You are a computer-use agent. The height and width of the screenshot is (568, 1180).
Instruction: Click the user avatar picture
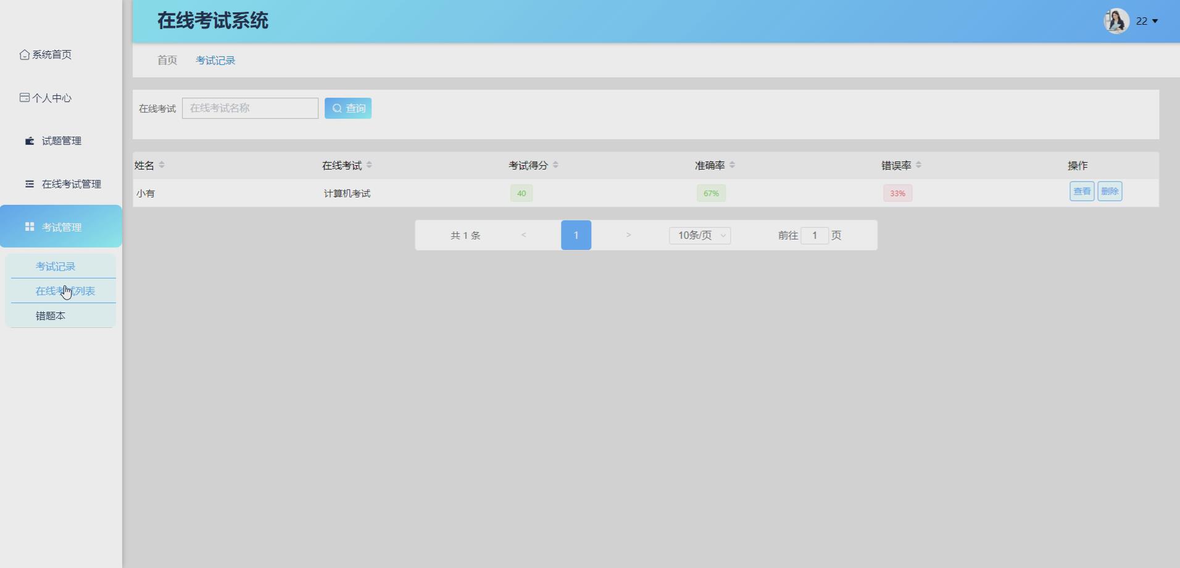coord(1116,21)
